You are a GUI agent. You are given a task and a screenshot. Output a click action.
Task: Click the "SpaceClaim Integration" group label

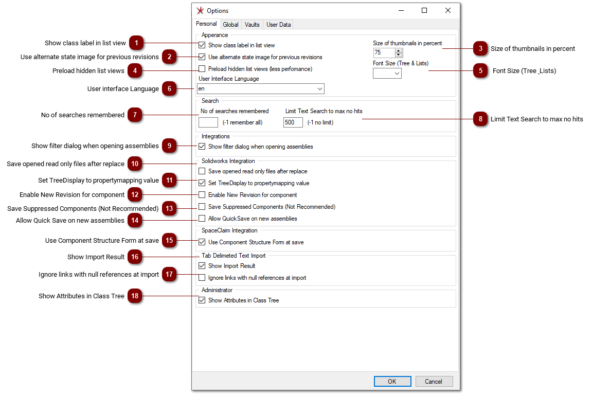point(229,230)
